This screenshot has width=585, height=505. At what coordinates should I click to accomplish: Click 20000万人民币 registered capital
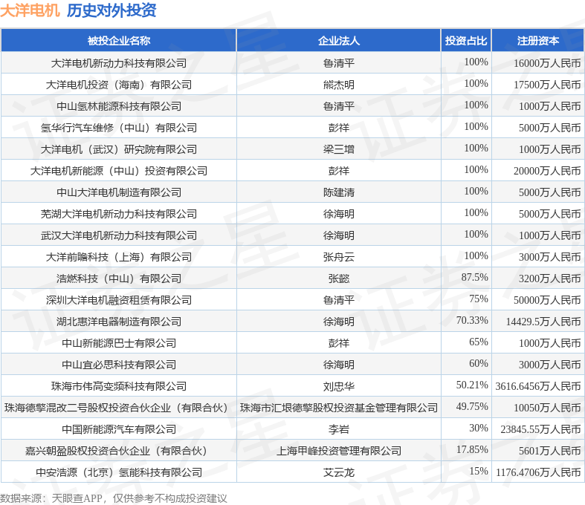click(x=547, y=171)
